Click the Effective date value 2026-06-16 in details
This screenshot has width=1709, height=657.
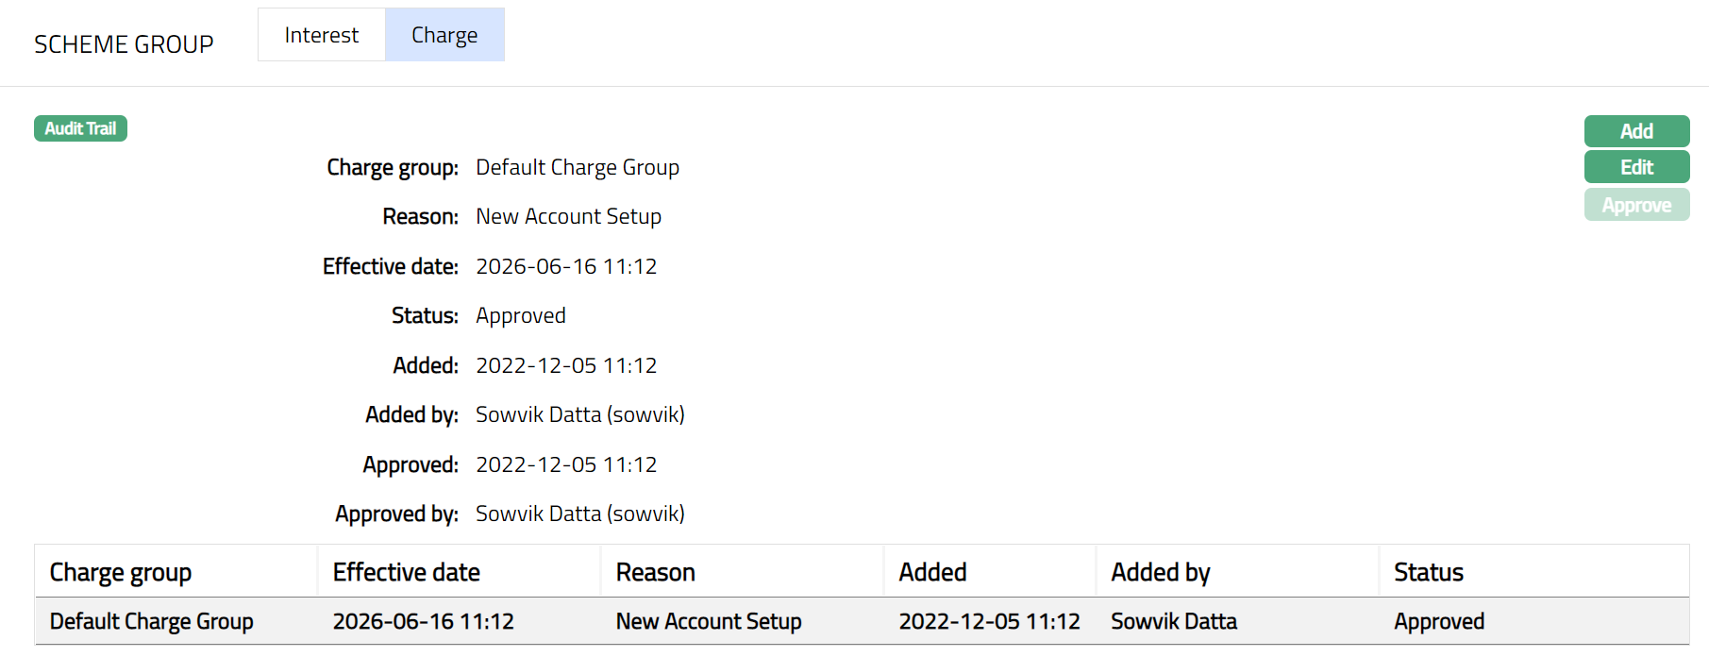click(x=565, y=266)
